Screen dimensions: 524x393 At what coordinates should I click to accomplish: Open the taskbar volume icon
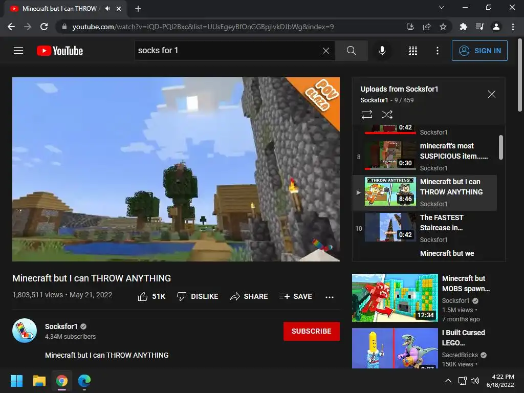(x=474, y=381)
